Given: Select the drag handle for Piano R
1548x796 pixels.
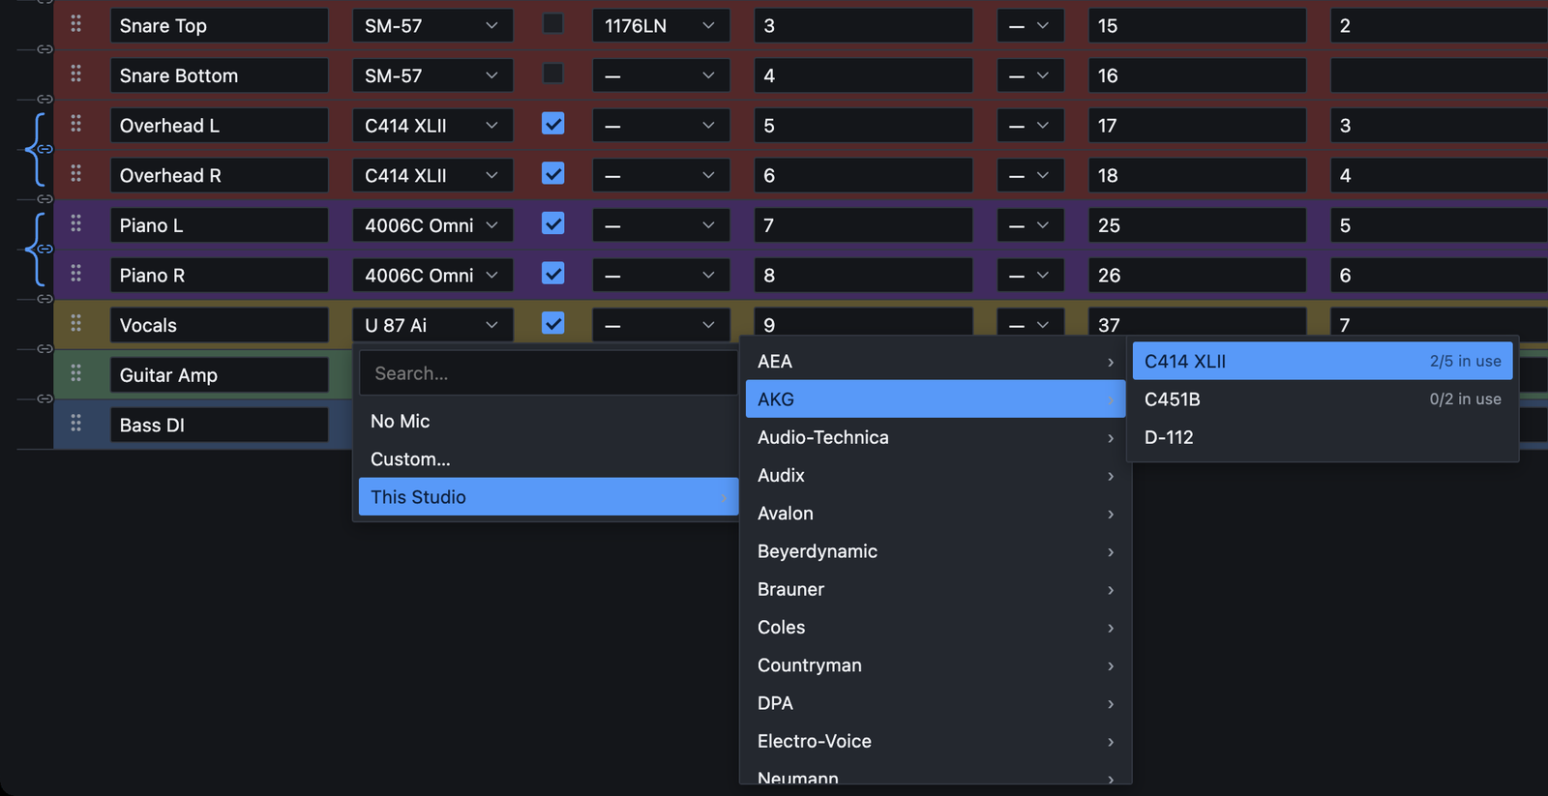Looking at the screenshot, I should pyautogui.click(x=75, y=274).
